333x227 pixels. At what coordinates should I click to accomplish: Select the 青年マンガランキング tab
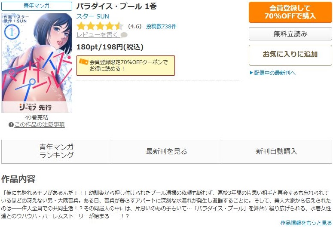pyautogui.click(x=57, y=151)
